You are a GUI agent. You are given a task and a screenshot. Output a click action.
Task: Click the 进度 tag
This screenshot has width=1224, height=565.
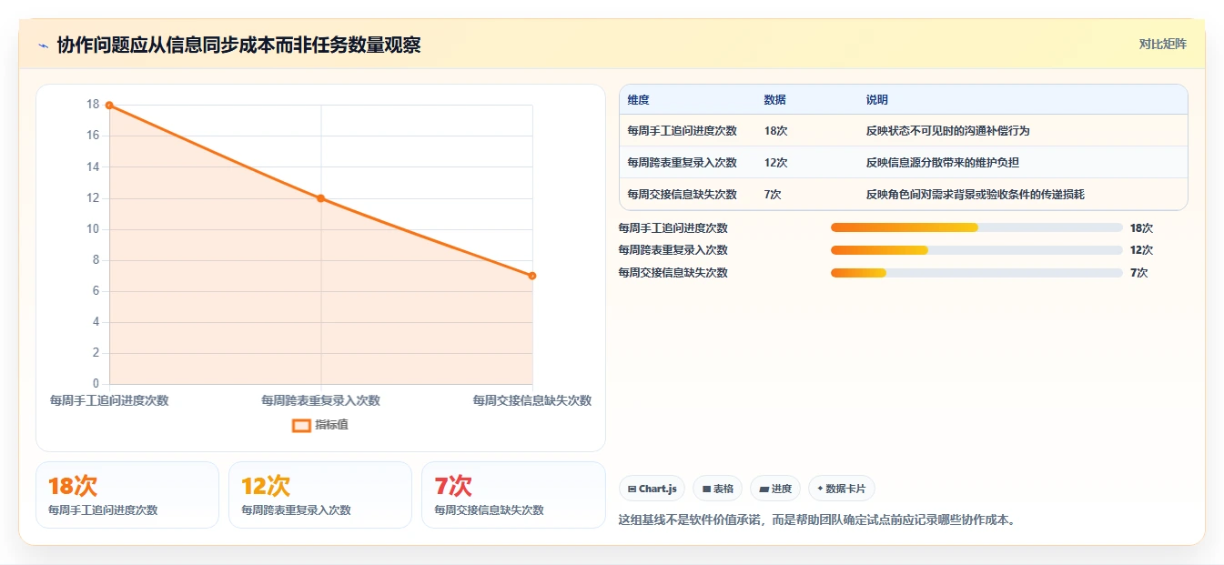pos(775,489)
